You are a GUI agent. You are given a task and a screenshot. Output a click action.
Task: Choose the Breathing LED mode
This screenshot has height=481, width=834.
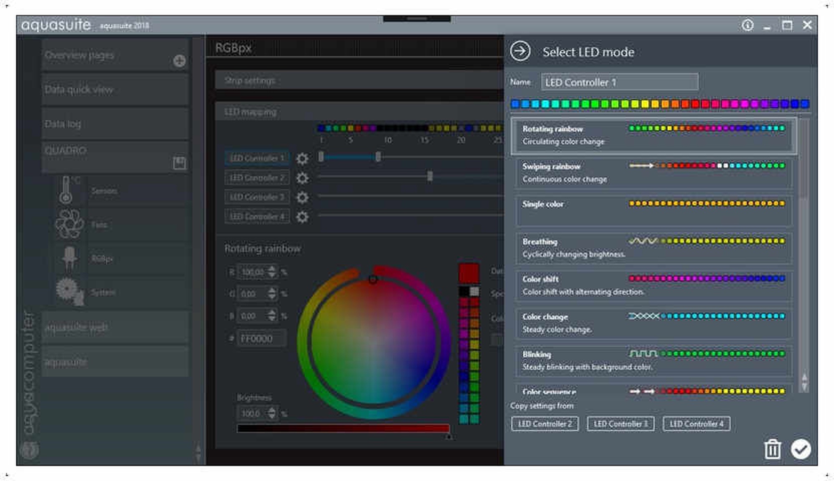[x=653, y=248]
